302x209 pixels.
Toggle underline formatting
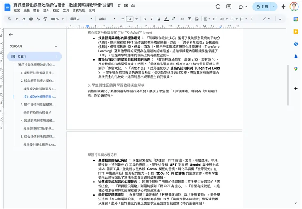(159, 19)
